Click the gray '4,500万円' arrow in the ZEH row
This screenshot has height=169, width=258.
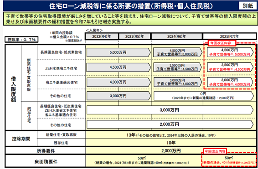[x=119, y=67]
